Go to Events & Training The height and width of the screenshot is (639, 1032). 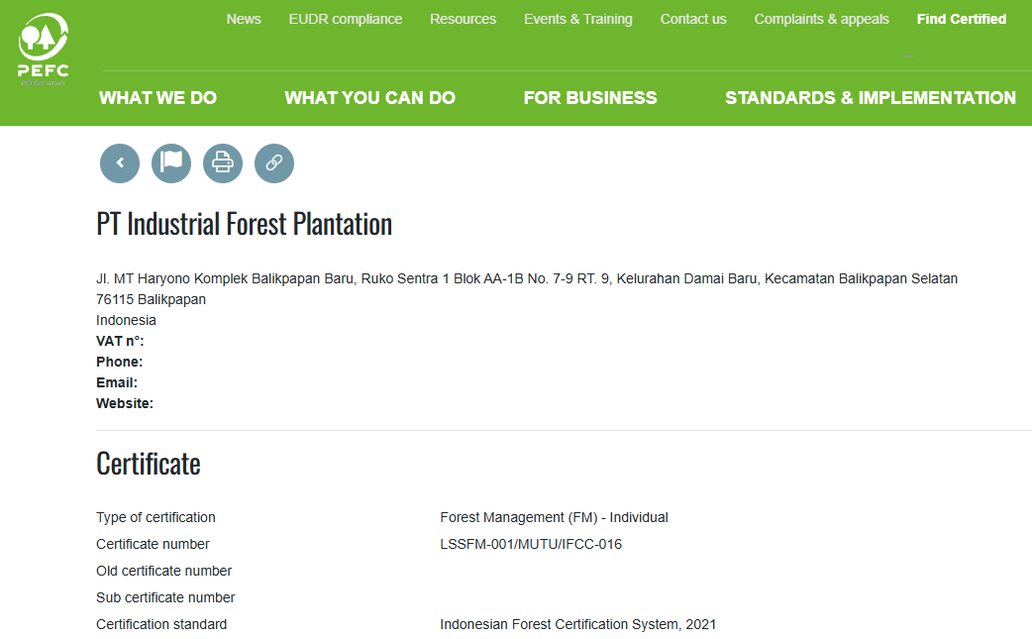(578, 19)
